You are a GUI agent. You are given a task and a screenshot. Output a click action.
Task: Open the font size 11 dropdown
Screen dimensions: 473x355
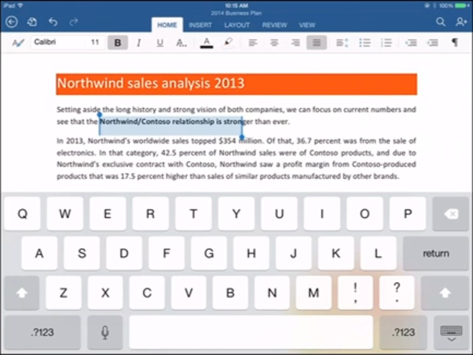[95, 42]
